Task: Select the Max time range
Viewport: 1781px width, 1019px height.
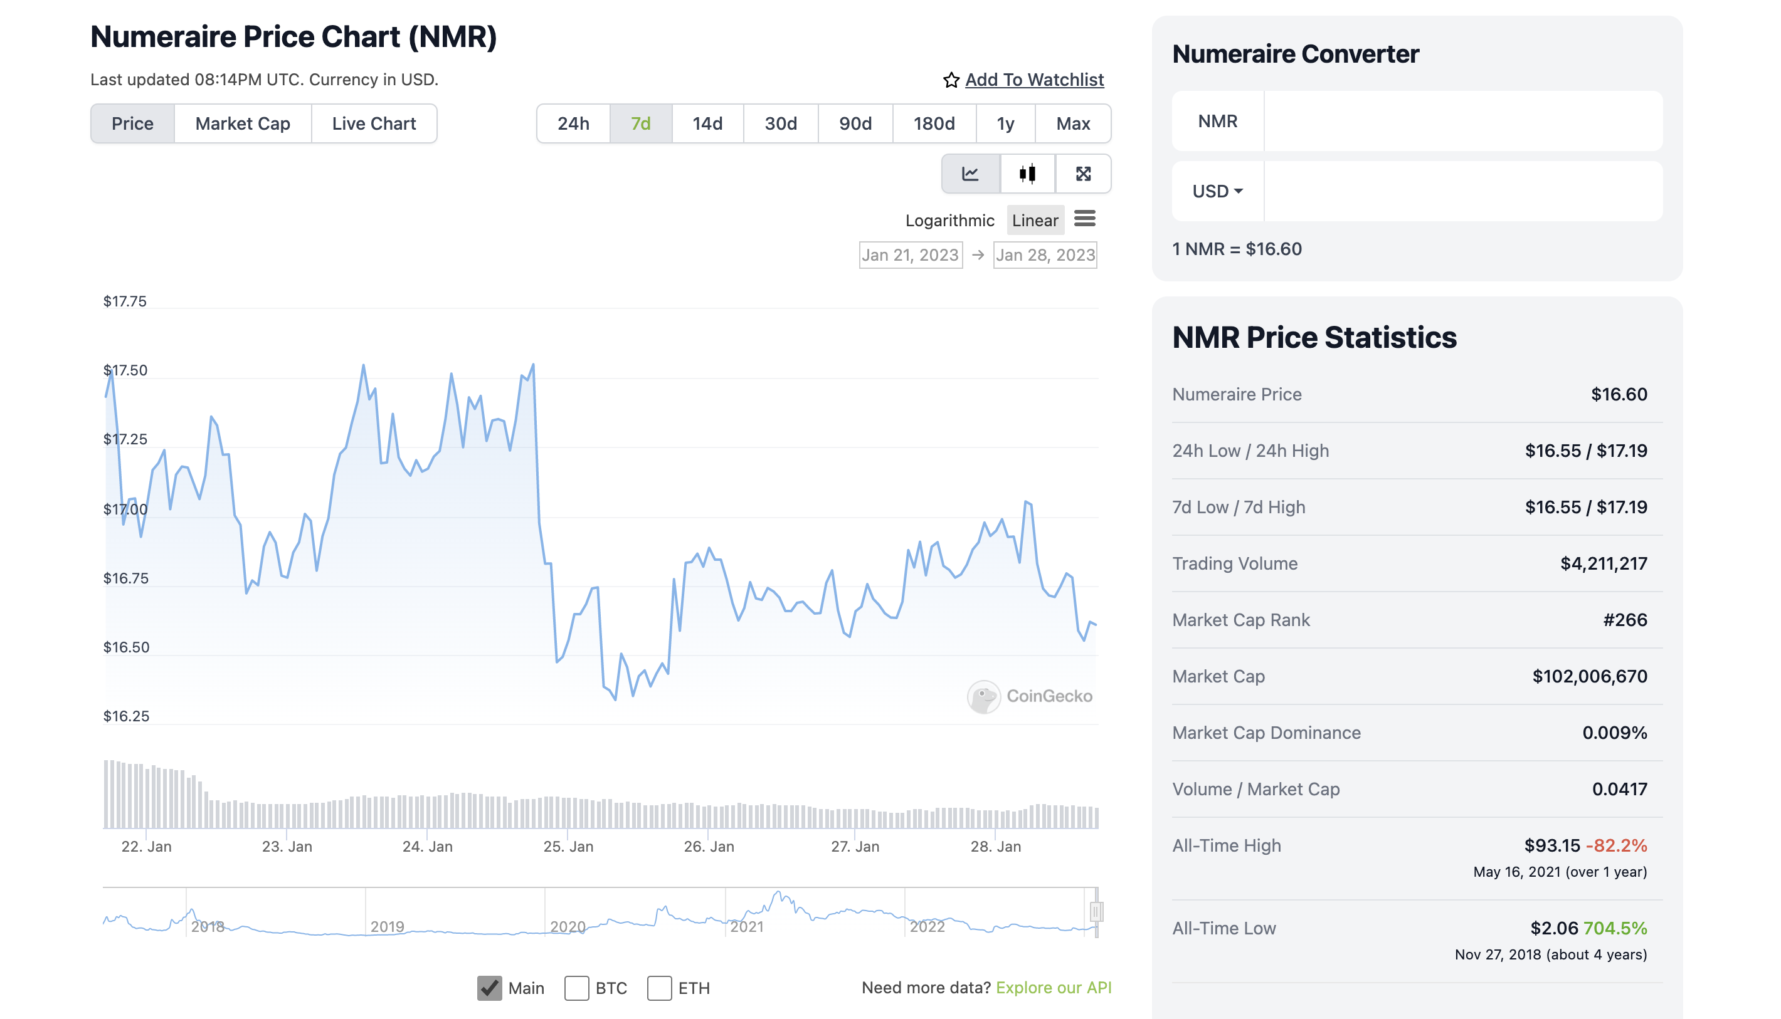Action: (x=1072, y=124)
